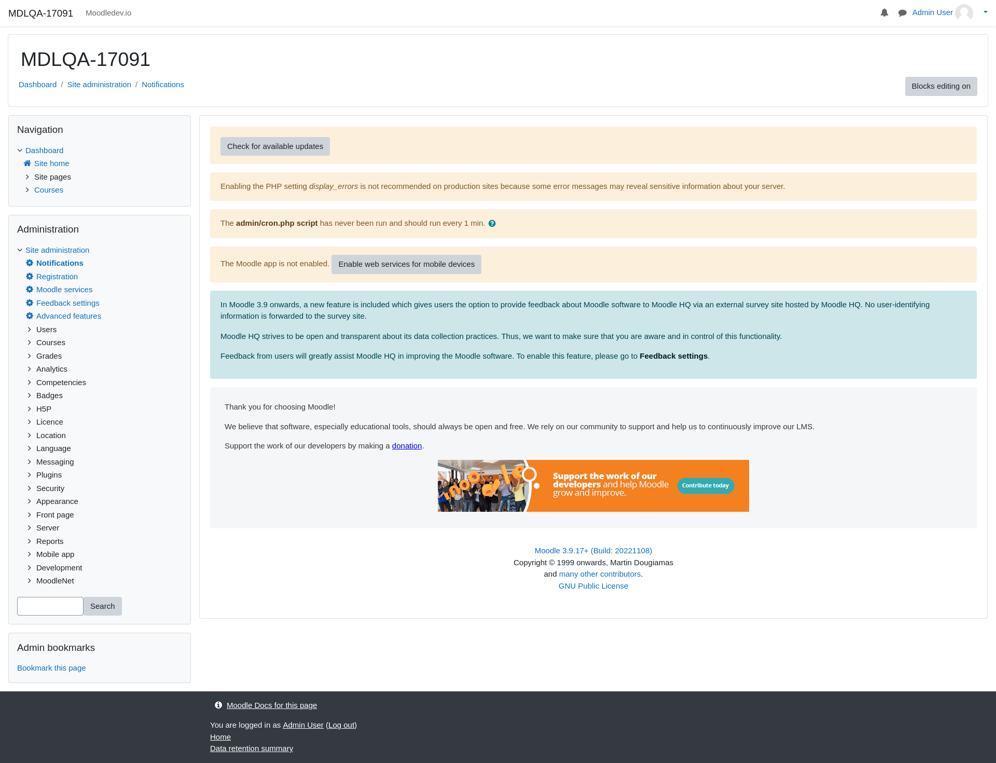
Task: Click the gear icon beside Registration
Action: tap(30, 277)
